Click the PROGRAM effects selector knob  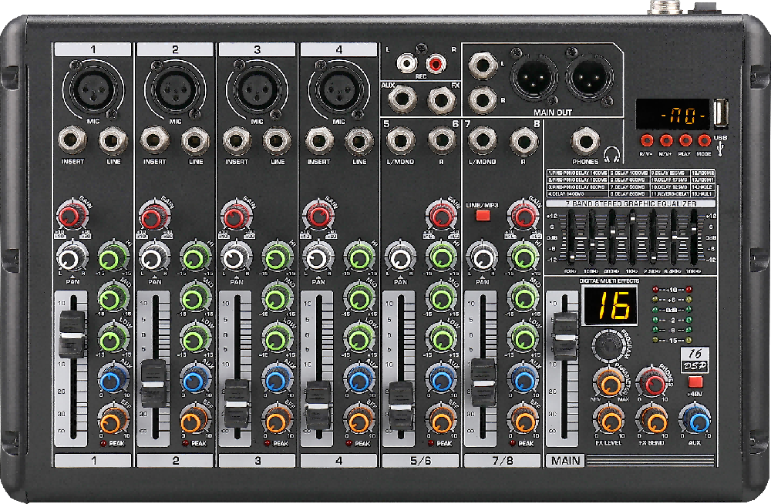click(611, 347)
